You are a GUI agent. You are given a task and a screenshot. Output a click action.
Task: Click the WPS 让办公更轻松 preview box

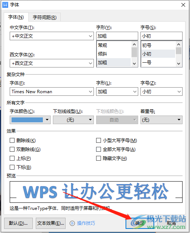96,192
